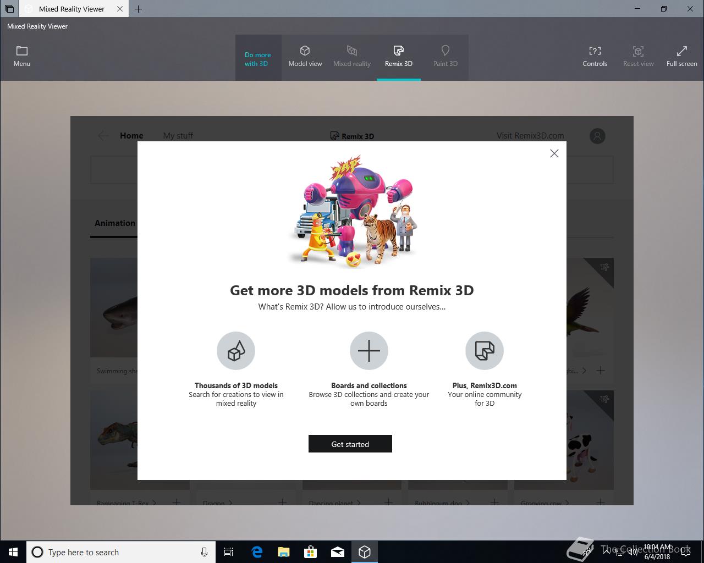Switch to Model view
704x563 pixels.
tap(305, 57)
